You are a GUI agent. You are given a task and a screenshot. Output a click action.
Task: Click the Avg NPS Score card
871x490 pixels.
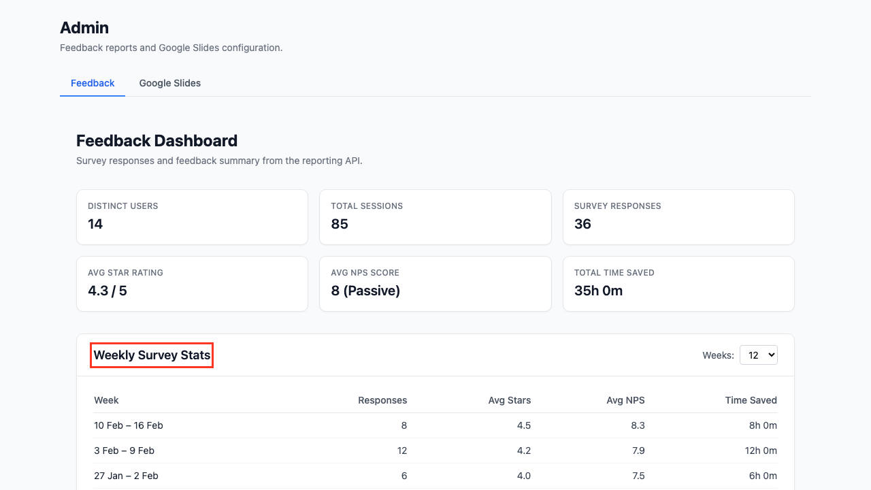(x=435, y=284)
